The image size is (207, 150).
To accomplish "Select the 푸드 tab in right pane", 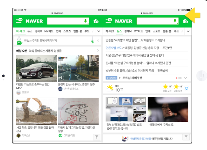I will [x=176, y=31].
